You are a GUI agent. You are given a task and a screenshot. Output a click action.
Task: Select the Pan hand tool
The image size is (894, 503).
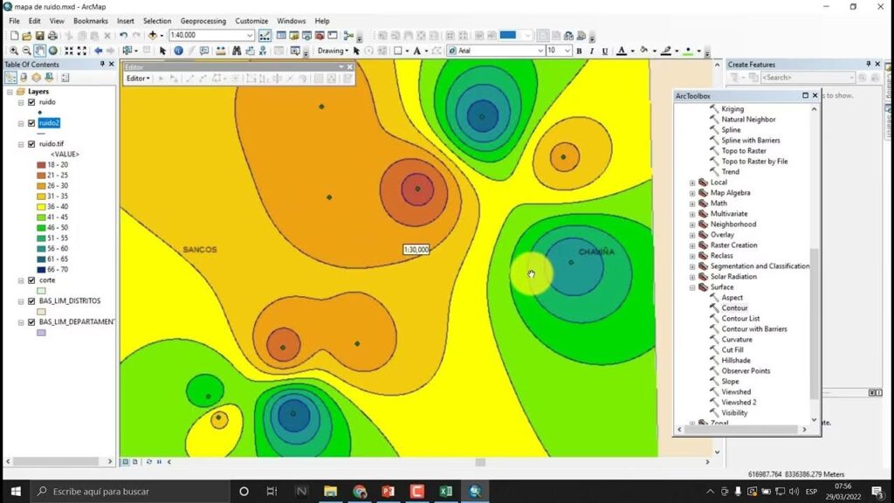point(41,51)
